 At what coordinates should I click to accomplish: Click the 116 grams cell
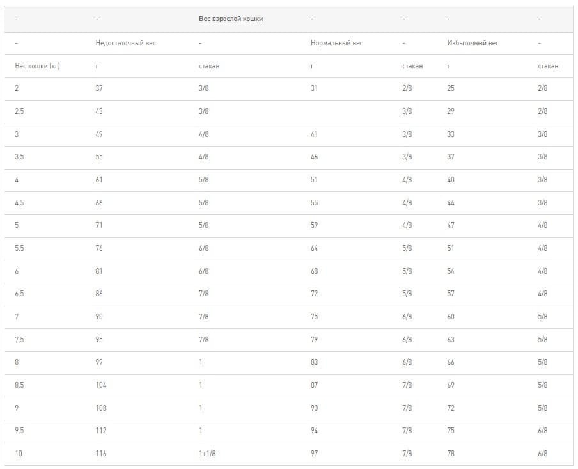pos(101,454)
